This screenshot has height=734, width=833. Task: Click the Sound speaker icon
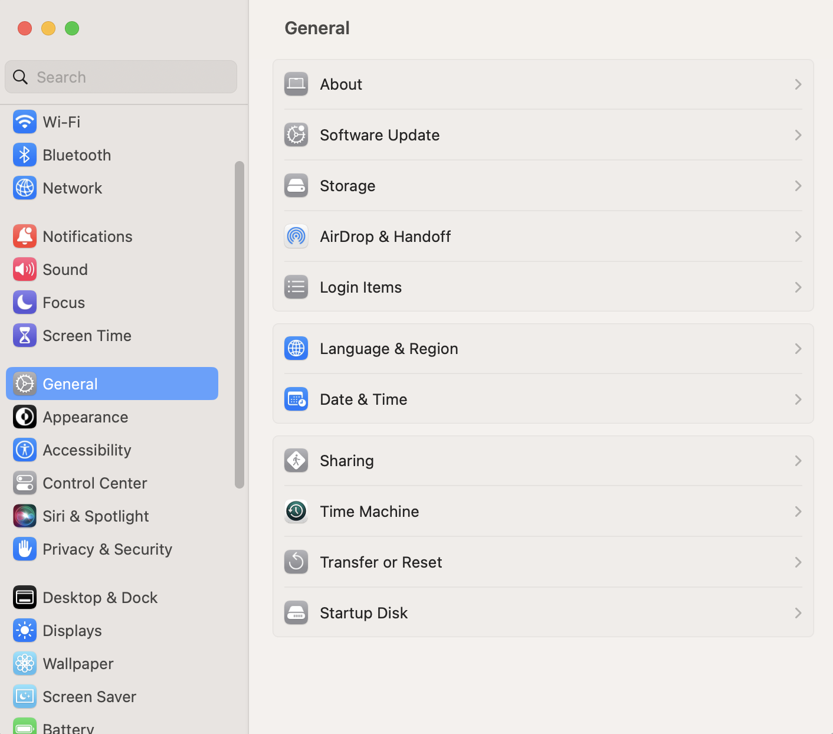click(x=24, y=269)
